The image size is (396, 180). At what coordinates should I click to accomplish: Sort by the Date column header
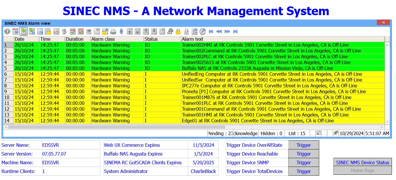click(x=26, y=39)
